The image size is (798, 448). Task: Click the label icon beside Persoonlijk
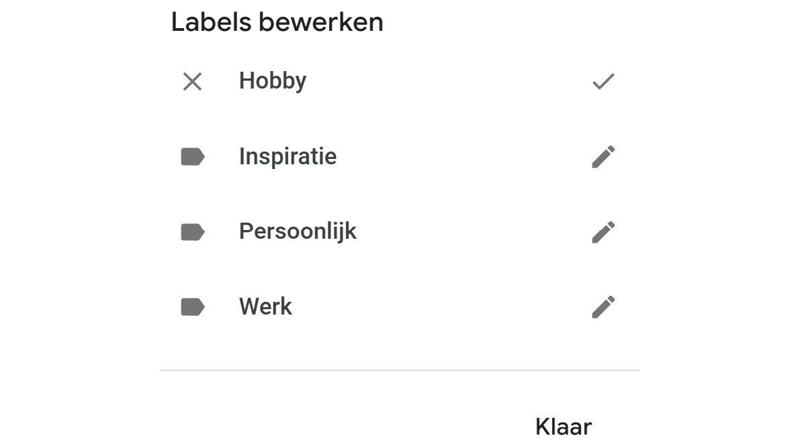(x=193, y=232)
